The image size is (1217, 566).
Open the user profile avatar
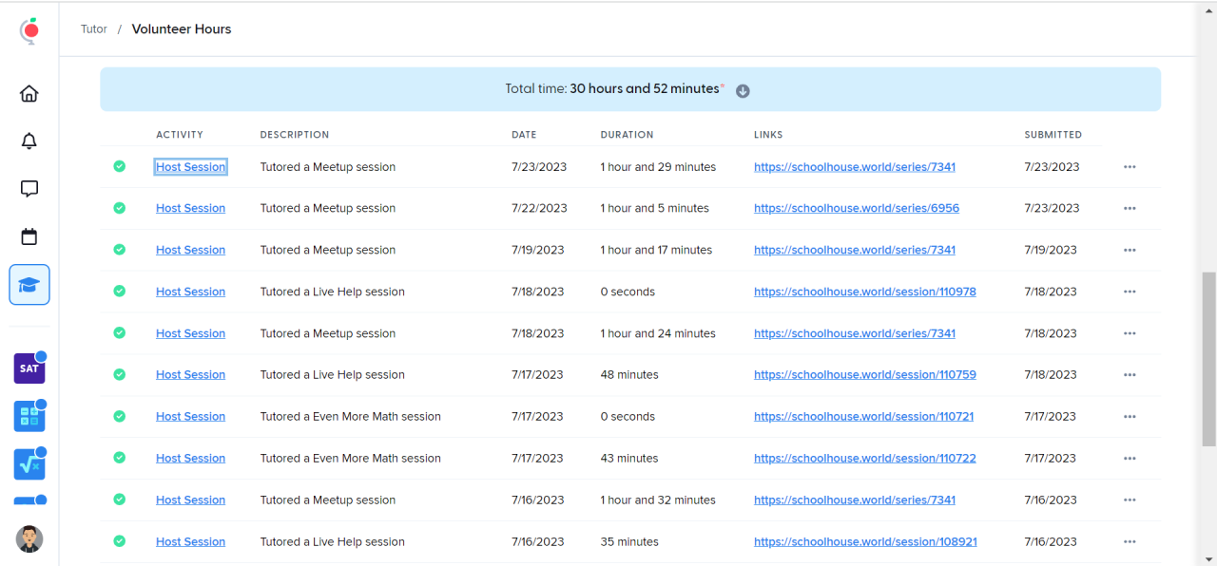29,538
